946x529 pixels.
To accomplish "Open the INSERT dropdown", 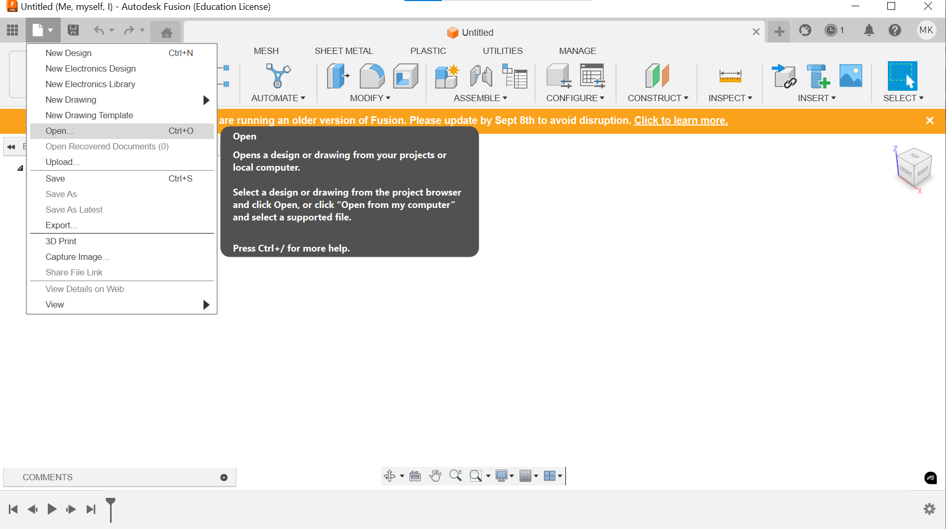I will pos(817,98).
